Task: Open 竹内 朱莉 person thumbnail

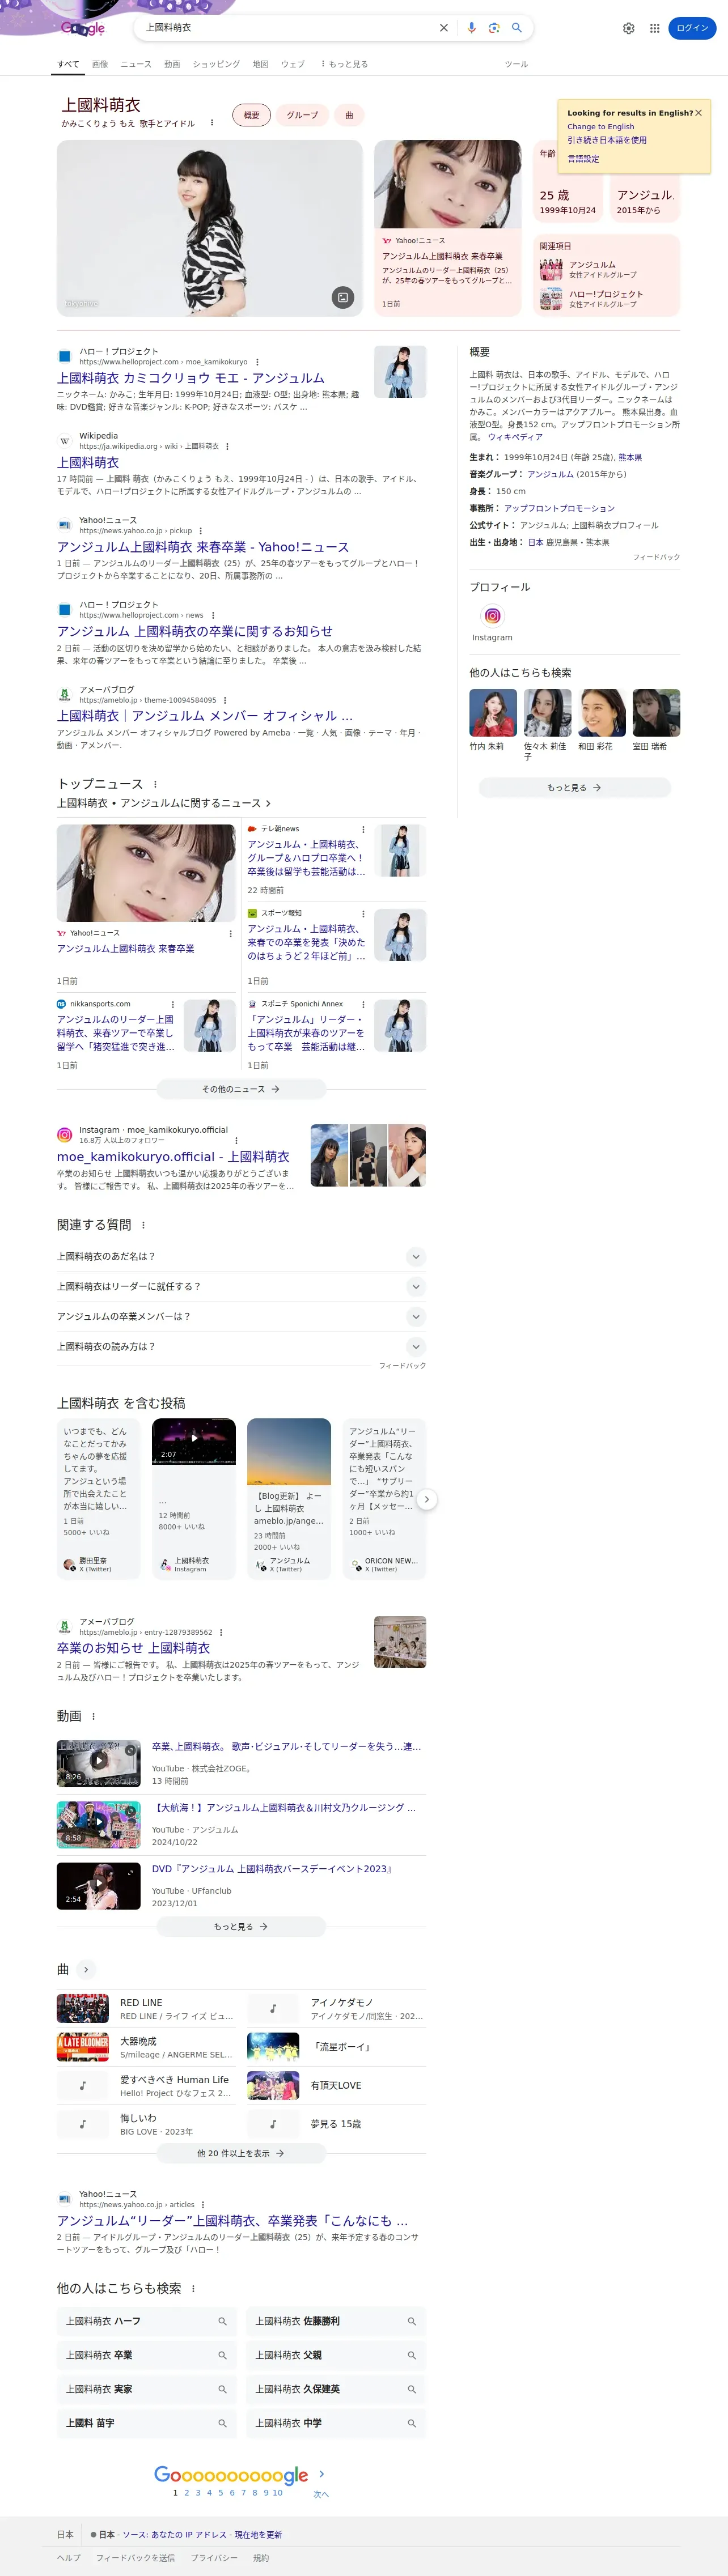Action: click(x=493, y=713)
